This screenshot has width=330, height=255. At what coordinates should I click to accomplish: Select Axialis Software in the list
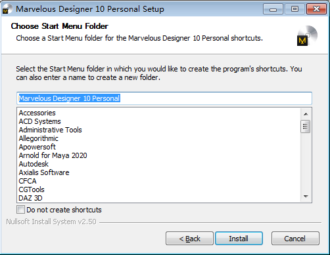[x=44, y=172]
